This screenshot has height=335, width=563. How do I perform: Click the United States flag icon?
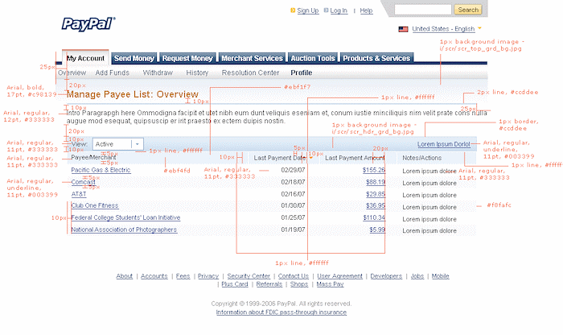[403, 29]
